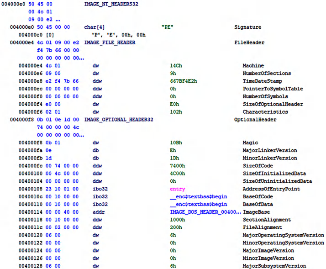Screen dimensions: 326x269
Task: Click the MinorOperatingSystemVersion field name
Action: (x=283, y=243)
